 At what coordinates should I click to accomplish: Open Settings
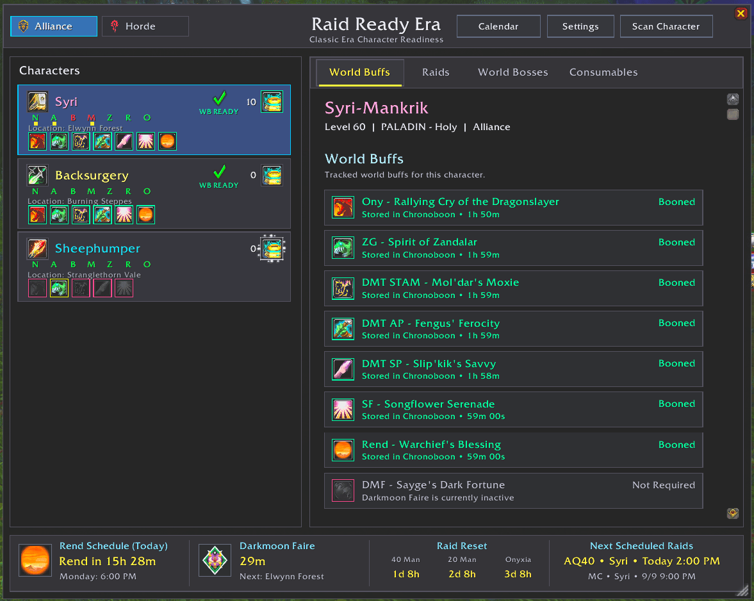580,26
